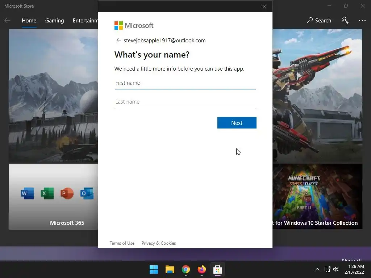Screen dimensions: 371x278
Task: Open the clock showing 1:26 AM
Action: tap(354, 269)
